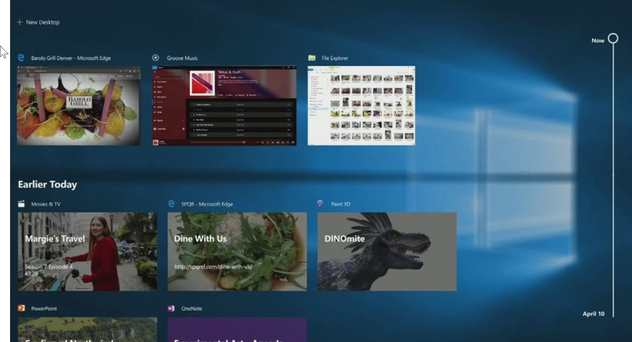632x342 pixels.
Task: Click the File Explorer folder icon
Action: 312,58
